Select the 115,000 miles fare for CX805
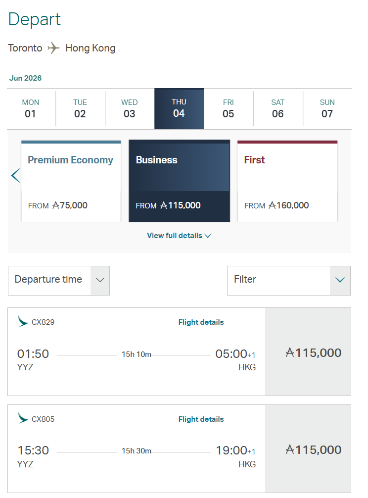The height and width of the screenshot is (498, 368). tap(308, 449)
